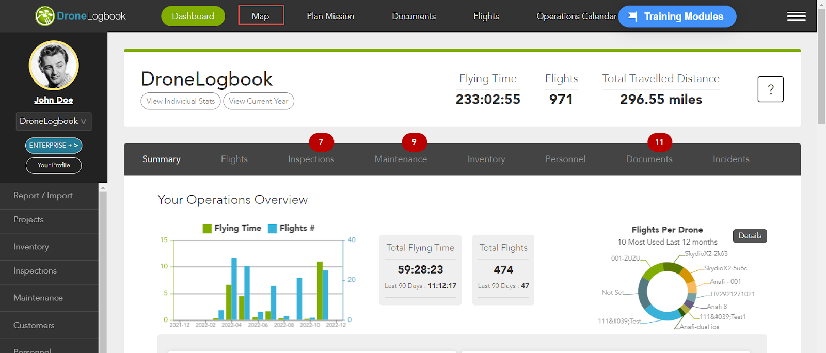The height and width of the screenshot is (353, 826).
Task: Toggle the Flying Time legend swatch
Action: [207, 229]
